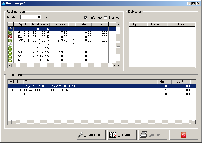Click the green check icon for invoice 1531015

[x=10, y=33]
